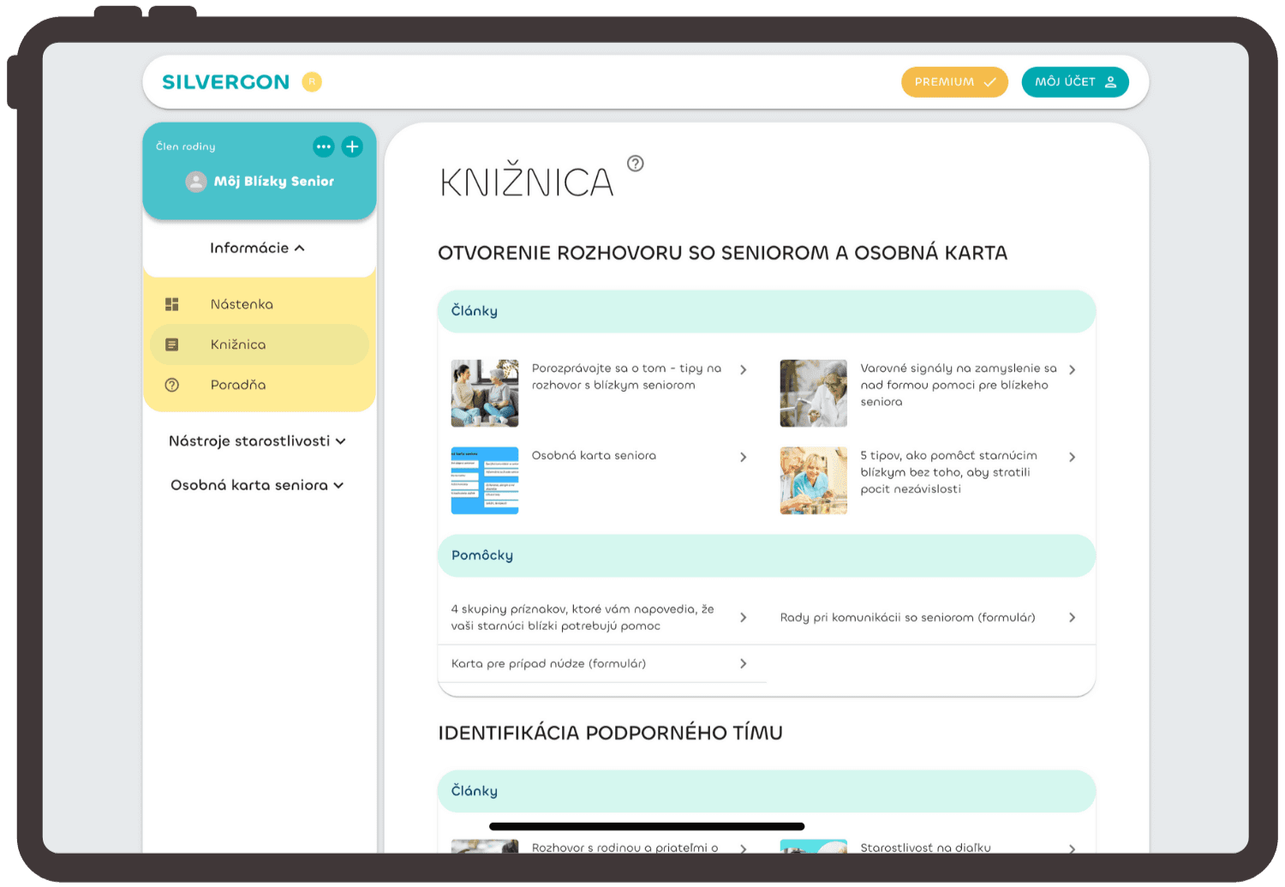This screenshot has height=887, width=1285.
Task: Click the SILVERGON logo
Action: click(225, 81)
